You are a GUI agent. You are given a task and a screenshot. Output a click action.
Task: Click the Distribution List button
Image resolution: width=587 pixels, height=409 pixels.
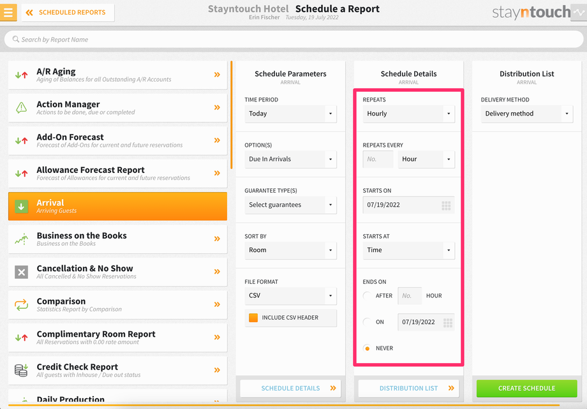[408, 389]
